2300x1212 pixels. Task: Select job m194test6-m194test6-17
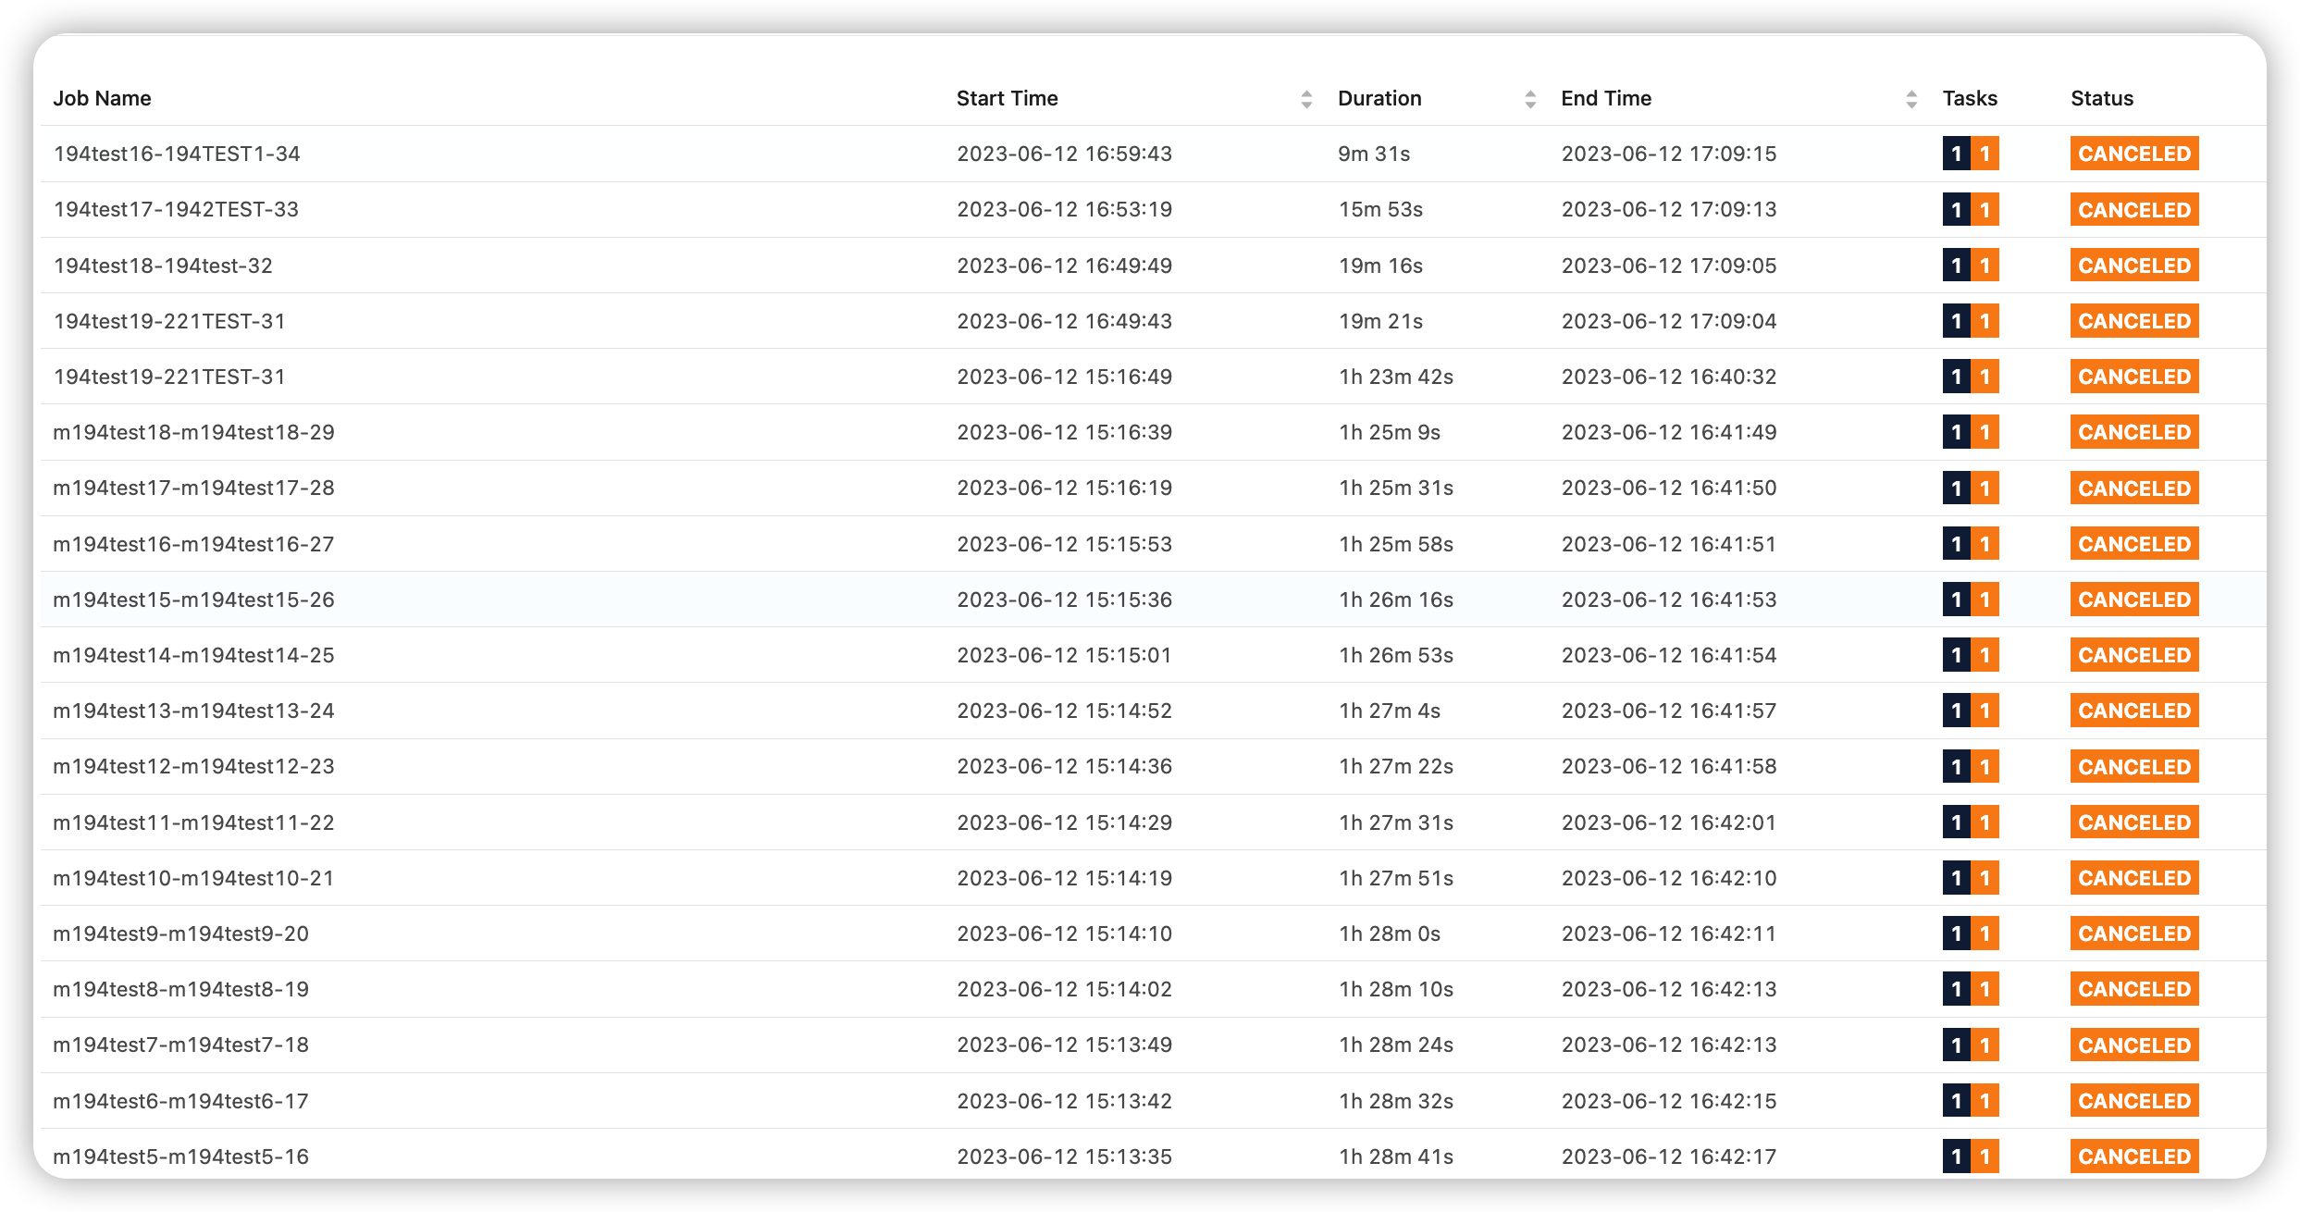(180, 1101)
